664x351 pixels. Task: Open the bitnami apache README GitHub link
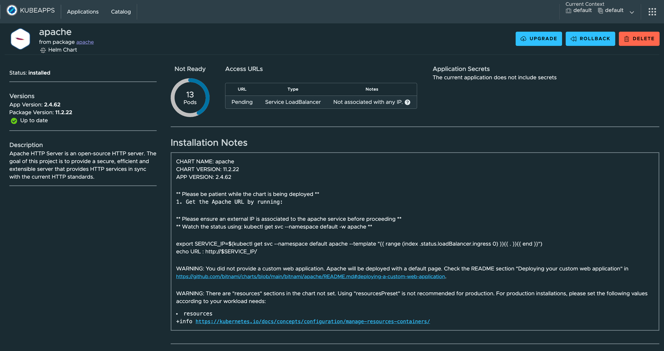pyautogui.click(x=310, y=276)
